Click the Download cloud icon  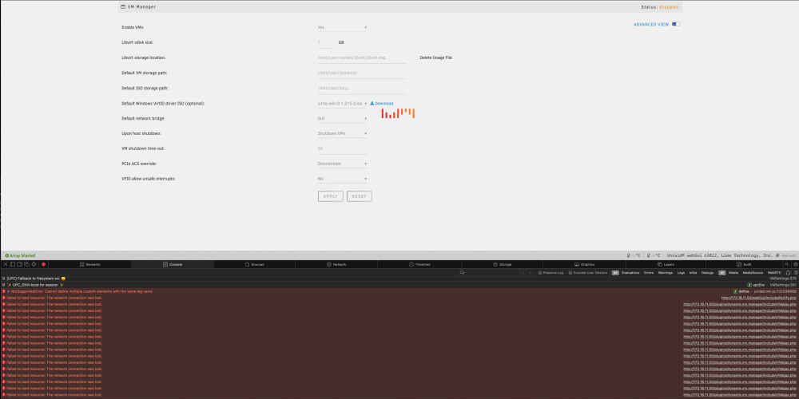(x=372, y=103)
